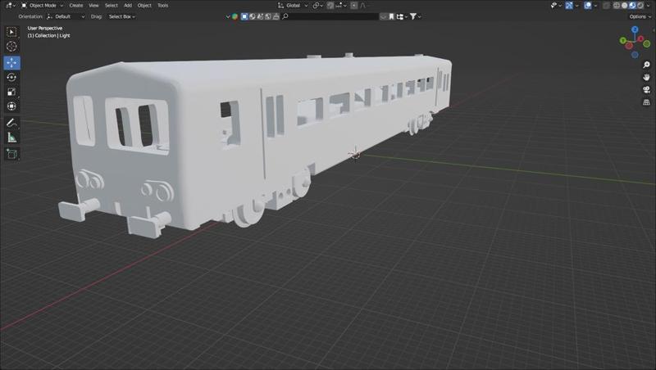
Task: Activate the Rotate tool
Action: pyautogui.click(x=11, y=77)
